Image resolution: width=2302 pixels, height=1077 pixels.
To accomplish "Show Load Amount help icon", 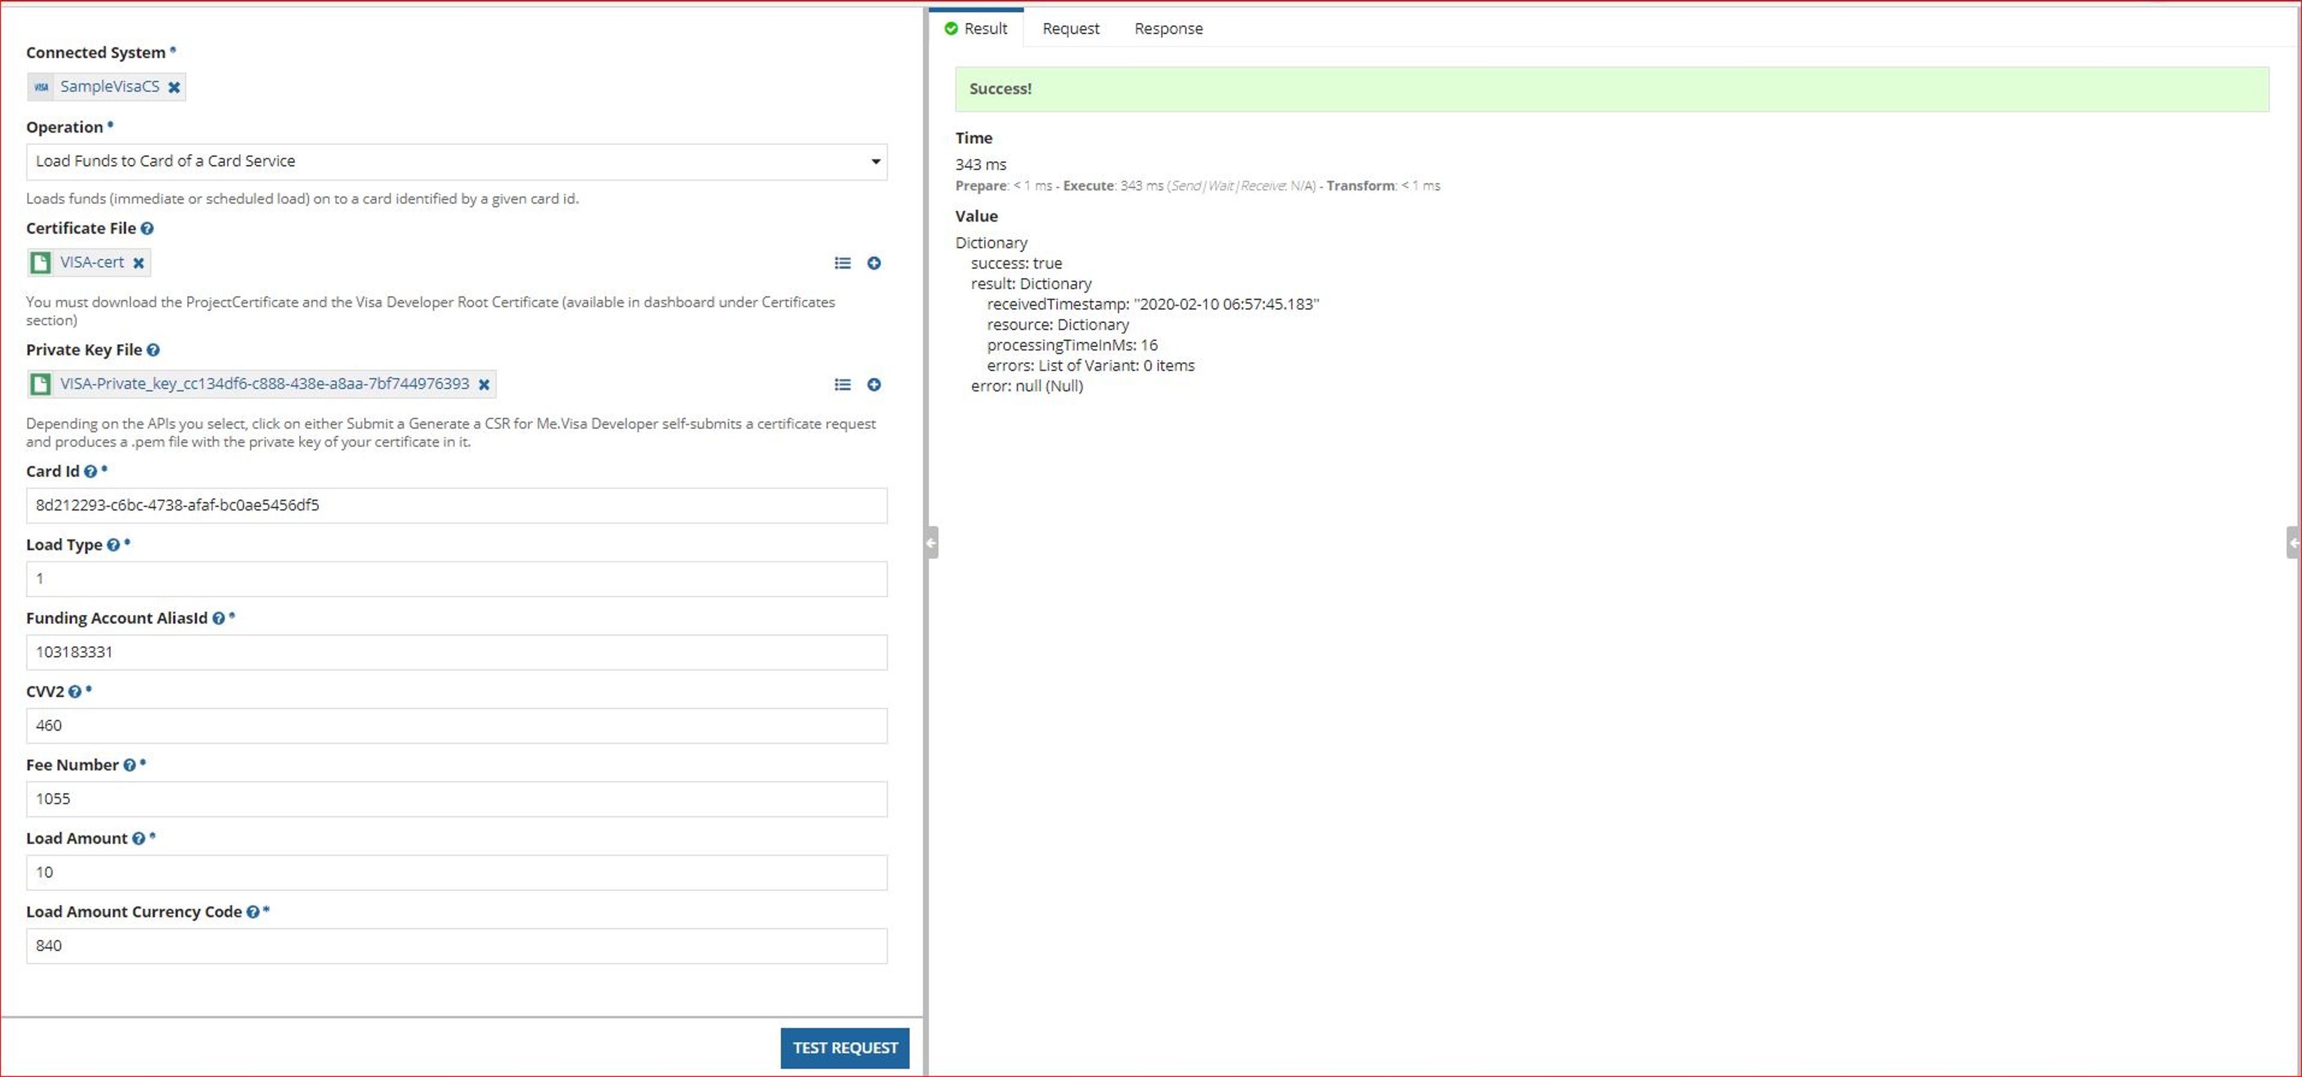I will pyautogui.click(x=138, y=838).
